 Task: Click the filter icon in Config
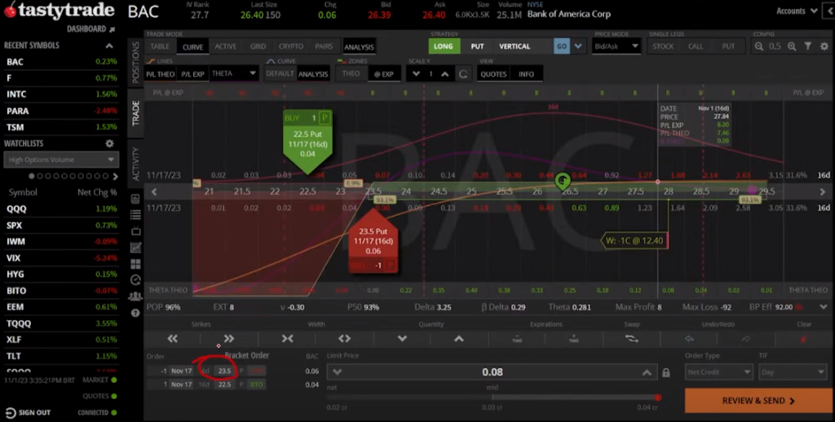click(x=807, y=46)
